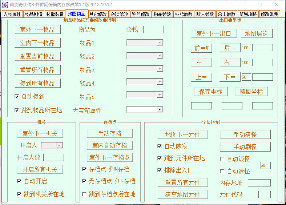
Task: Click 开启所有机关 button
Action: (40, 169)
